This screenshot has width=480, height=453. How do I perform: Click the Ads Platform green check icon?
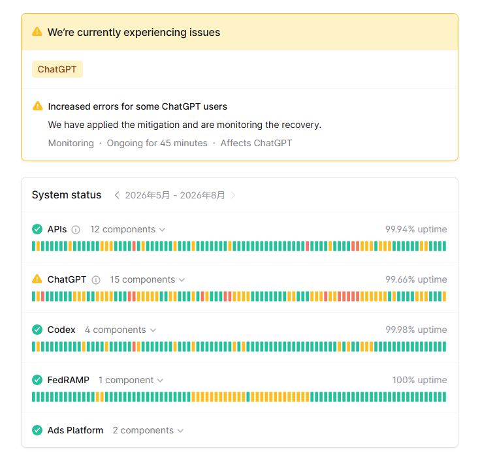point(37,430)
